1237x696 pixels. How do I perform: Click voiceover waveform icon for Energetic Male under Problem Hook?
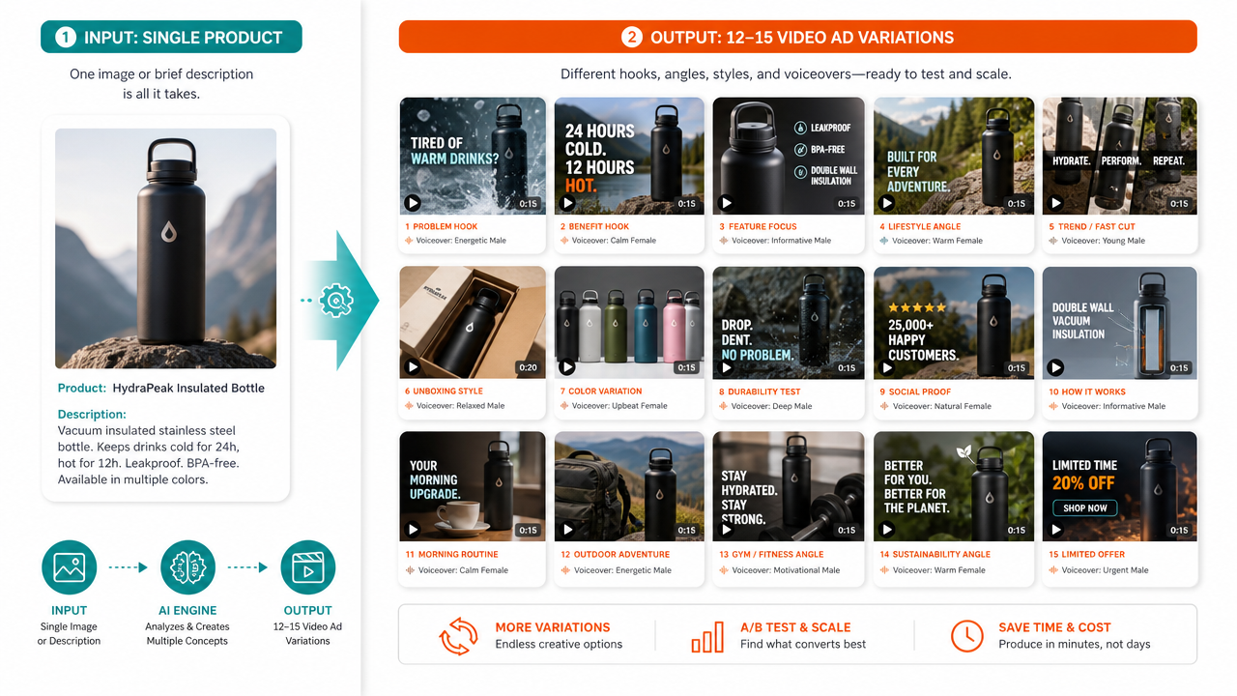[409, 241]
